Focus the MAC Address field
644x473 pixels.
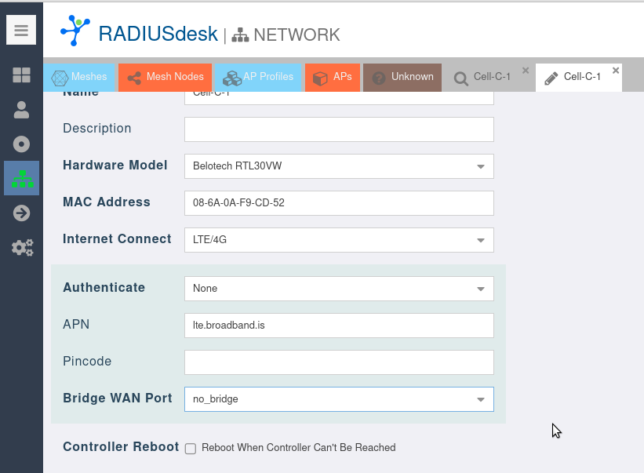click(339, 202)
